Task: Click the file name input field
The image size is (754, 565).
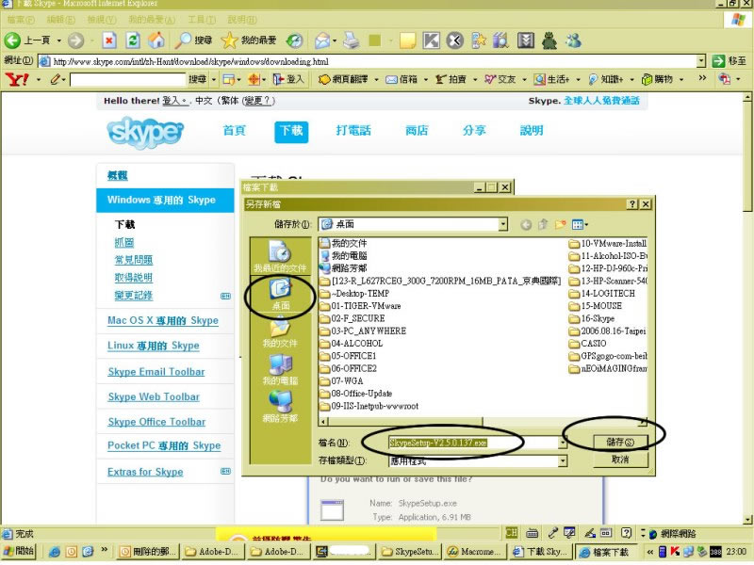Action: 473,443
